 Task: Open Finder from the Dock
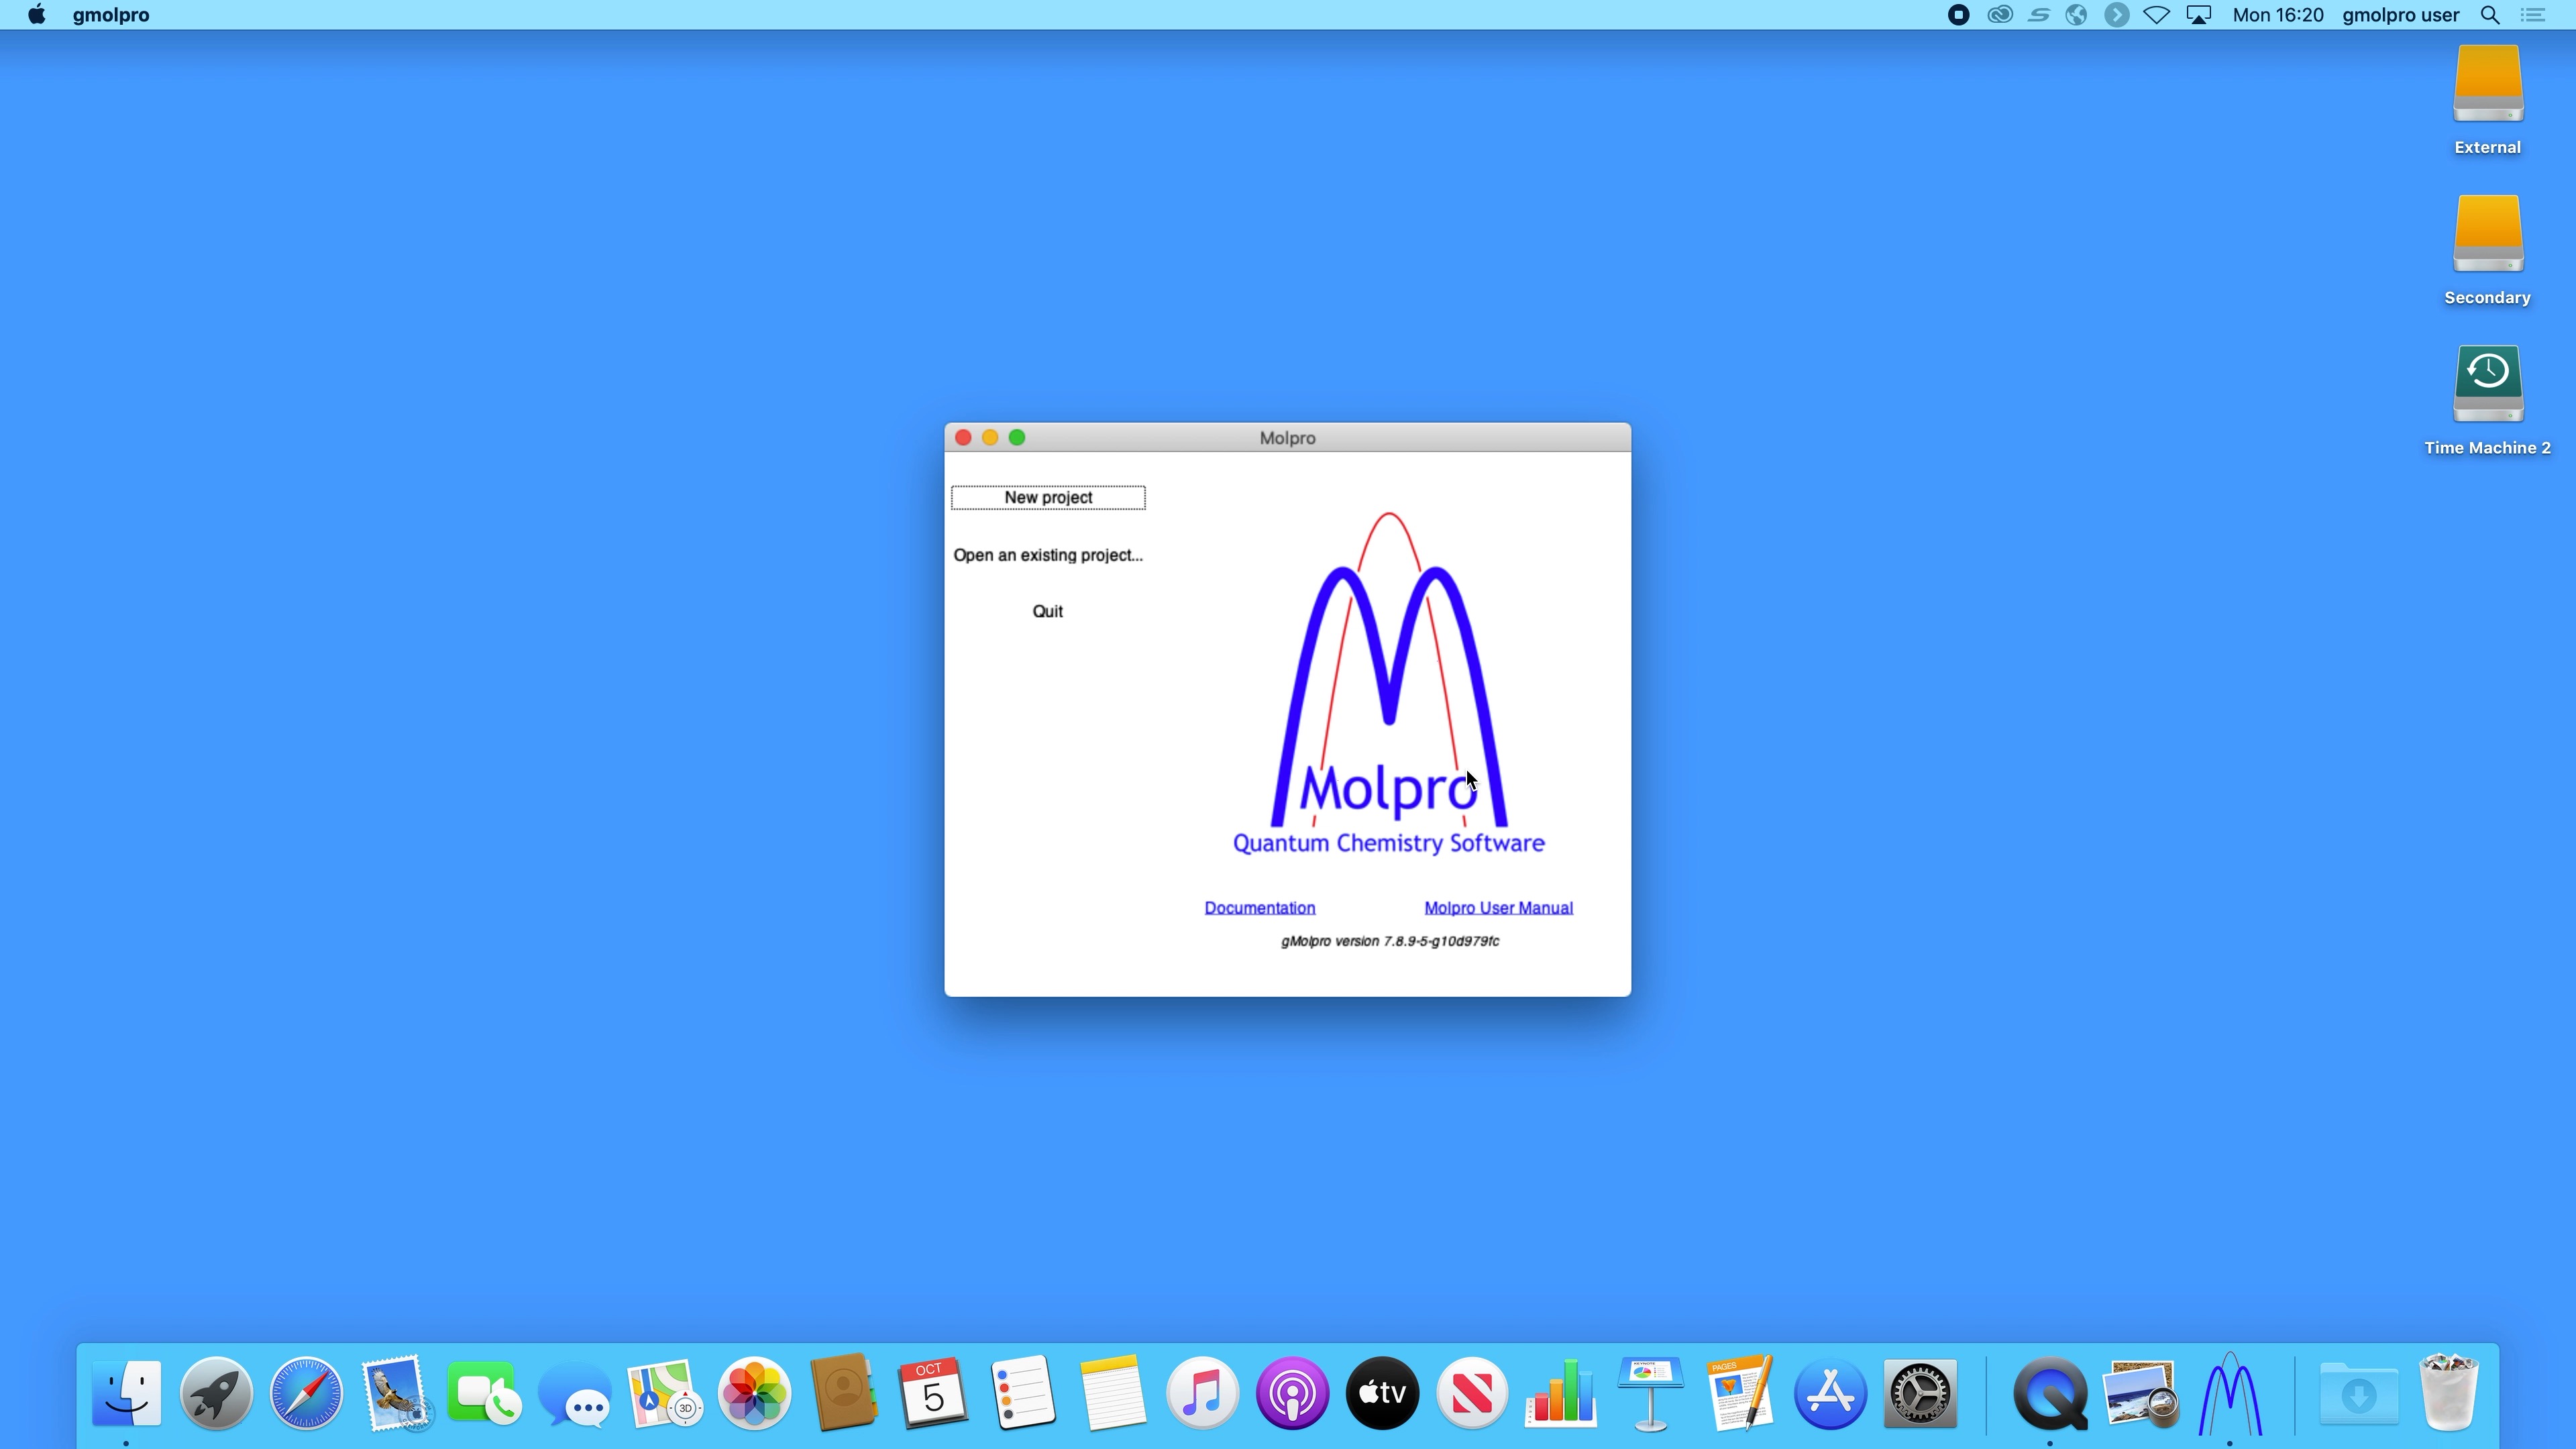pyautogui.click(x=127, y=1393)
